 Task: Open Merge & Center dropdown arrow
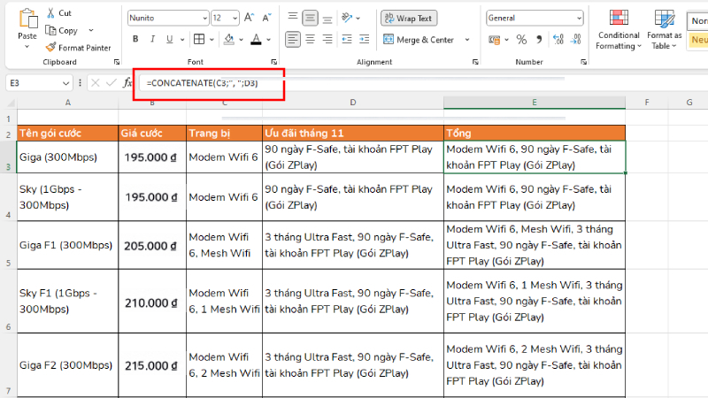pyautogui.click(x=467, y=40)
